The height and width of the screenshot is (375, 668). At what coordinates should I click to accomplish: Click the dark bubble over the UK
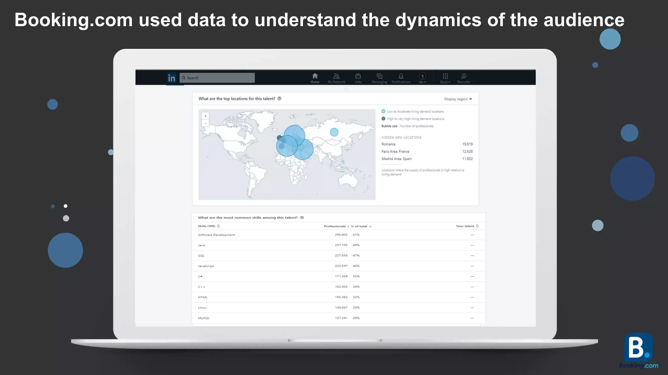coord(279,138)
